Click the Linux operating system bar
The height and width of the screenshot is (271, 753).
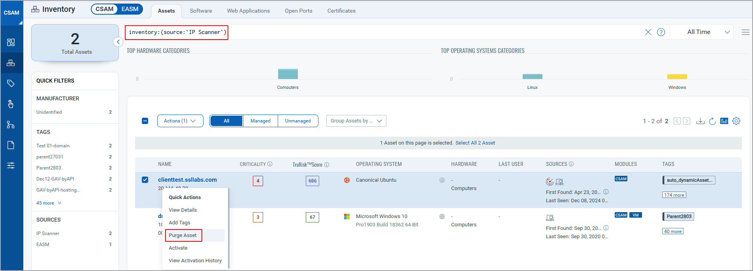pyautogui.click(x=532, y=76)
